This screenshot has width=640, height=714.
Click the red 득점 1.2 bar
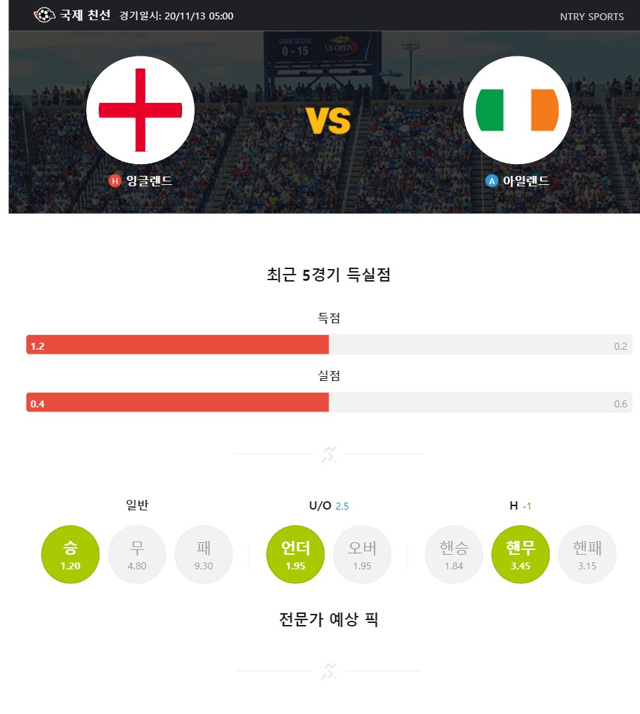pos(177,345)
